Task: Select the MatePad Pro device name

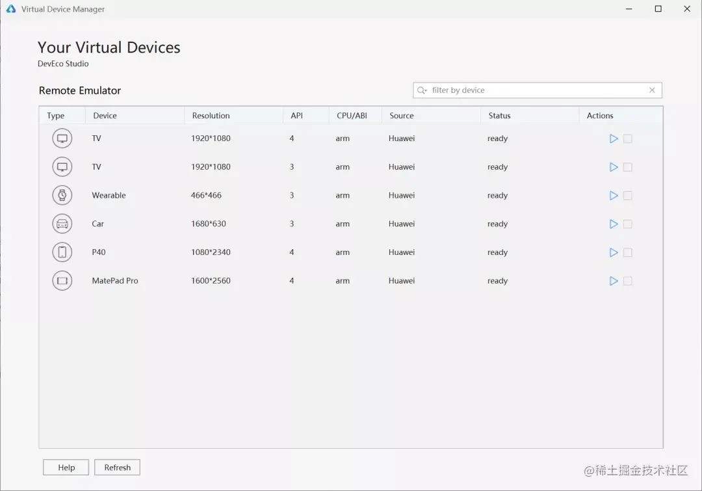Action: pyautogui.click(x=115, y=280)
